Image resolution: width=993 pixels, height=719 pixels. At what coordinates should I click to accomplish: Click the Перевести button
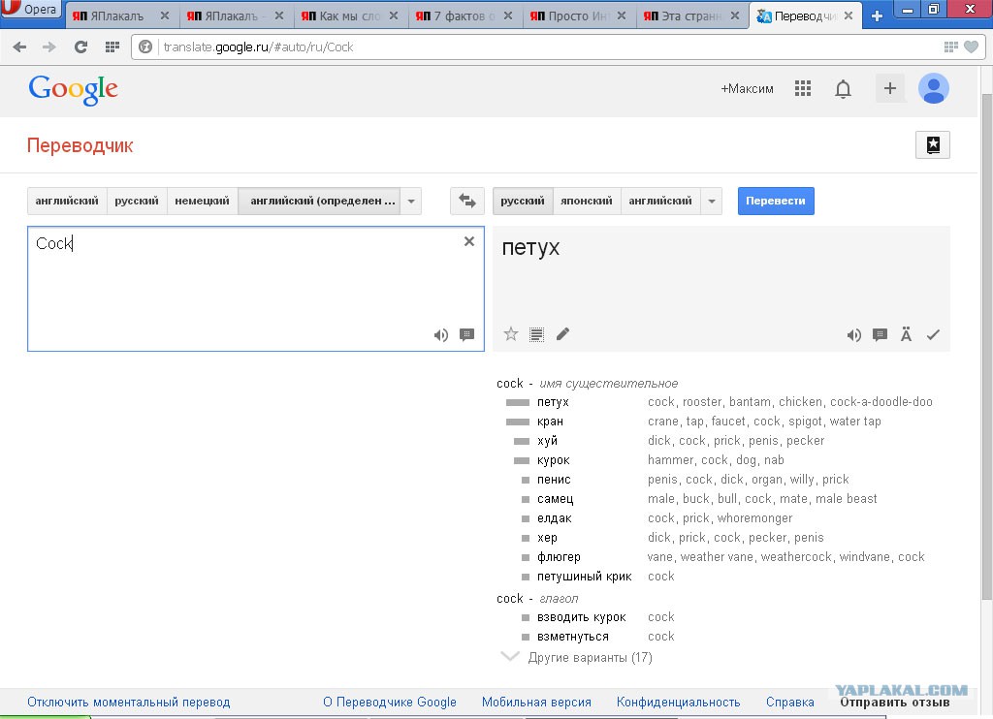(776, 202)
